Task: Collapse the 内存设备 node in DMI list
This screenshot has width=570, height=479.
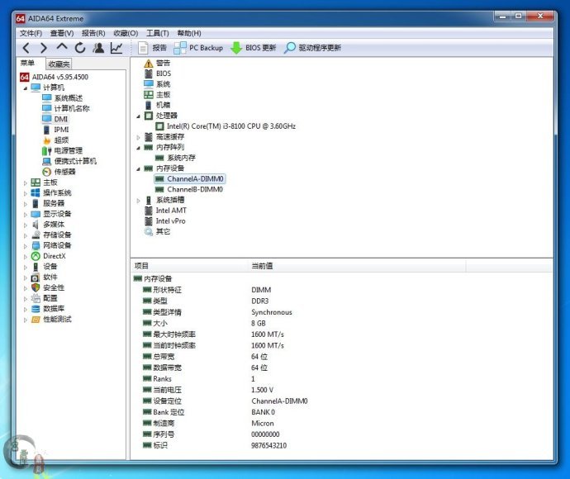Action: click(x=138, y=169)
